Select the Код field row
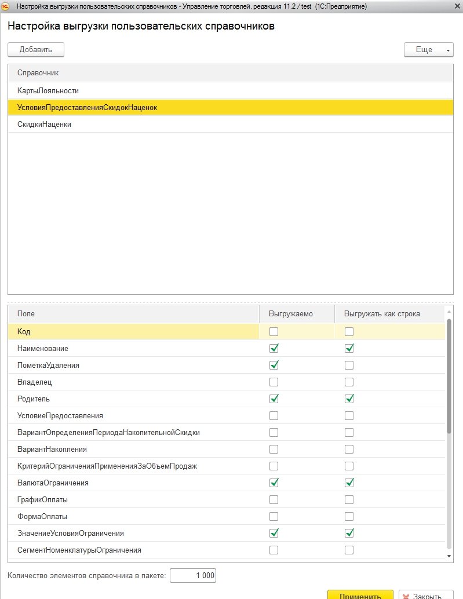This screenshot has height=599, width=463. click(227, 331)
